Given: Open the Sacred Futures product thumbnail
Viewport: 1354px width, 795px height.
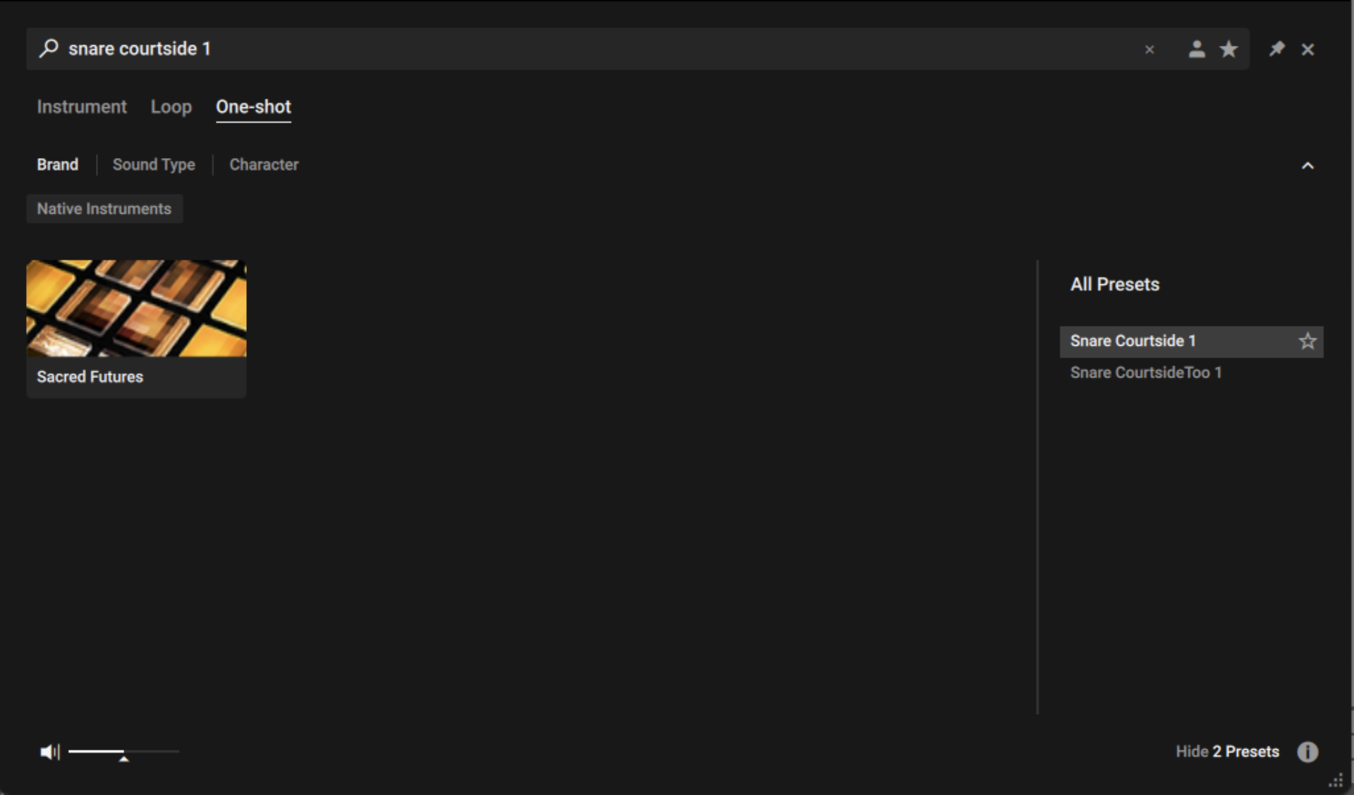Looking at the screenshot, I should tap(136, 309).
